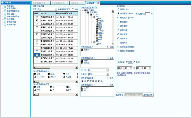Open 消息任务 in the navigation tree
Image resolution: width=192 pixels, height=118 pixels.
(10, 6)
